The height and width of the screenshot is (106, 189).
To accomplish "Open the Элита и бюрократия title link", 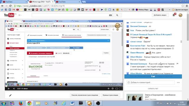I will click(160, 96).
